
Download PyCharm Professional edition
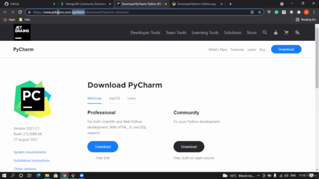(103, 147)
